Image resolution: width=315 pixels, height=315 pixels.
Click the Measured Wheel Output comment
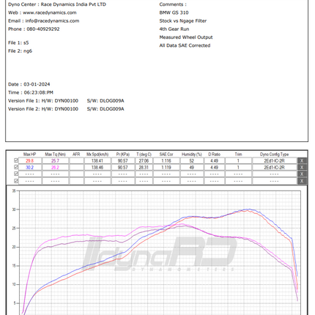(186, 37)
